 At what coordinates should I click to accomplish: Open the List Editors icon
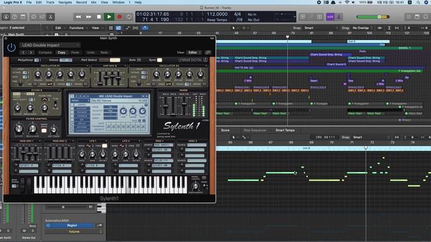409,17
